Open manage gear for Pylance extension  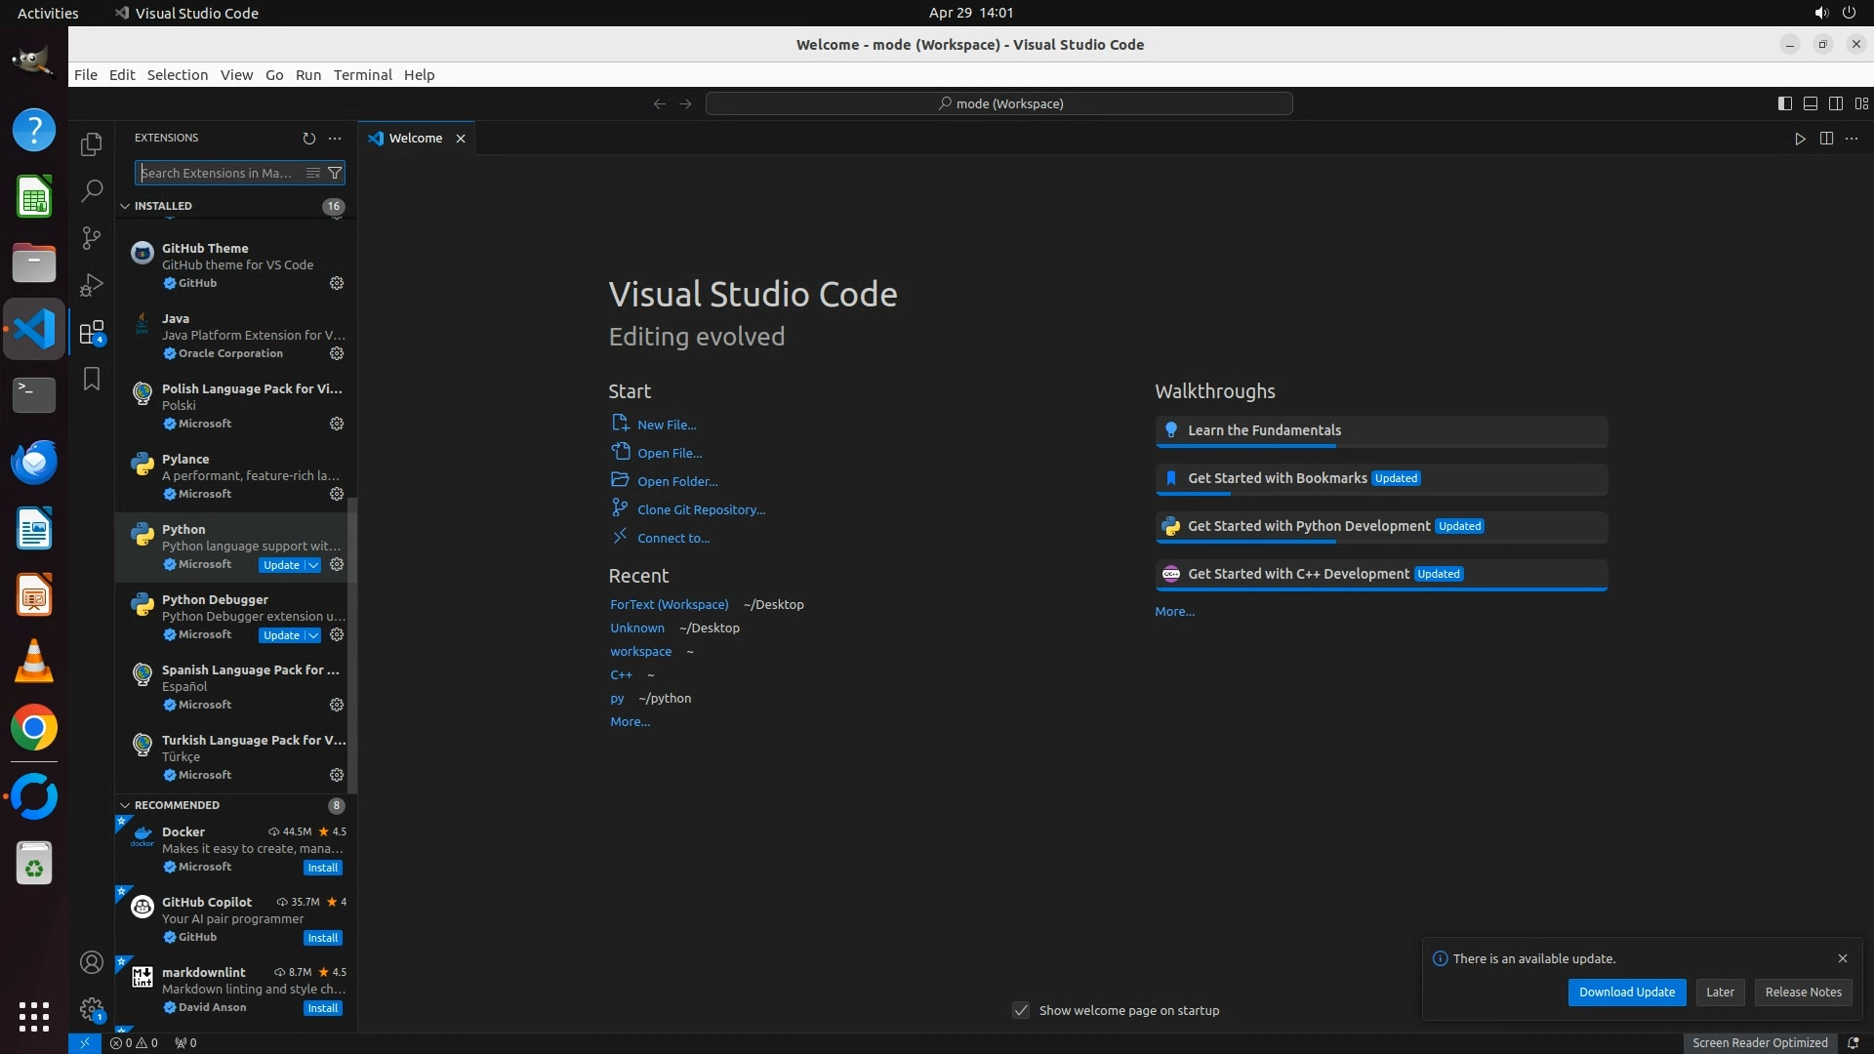337,494
